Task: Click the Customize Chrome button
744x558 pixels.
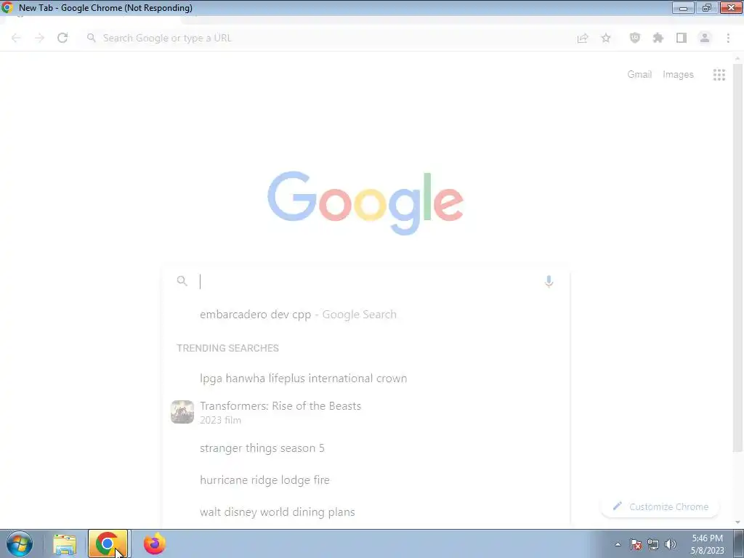Action: [x=660, y=506]
